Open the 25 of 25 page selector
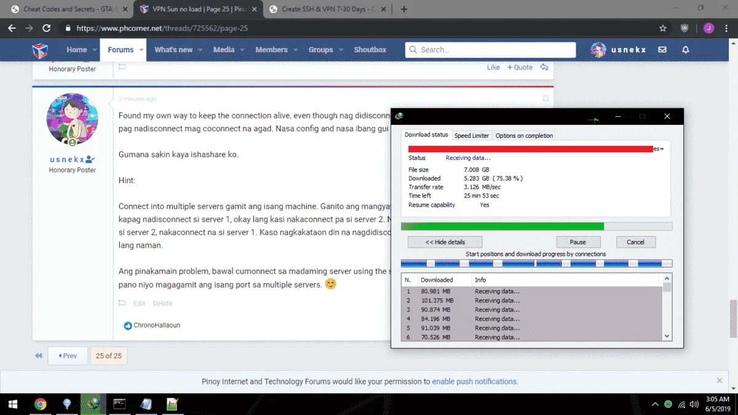 tap(109, 356)
